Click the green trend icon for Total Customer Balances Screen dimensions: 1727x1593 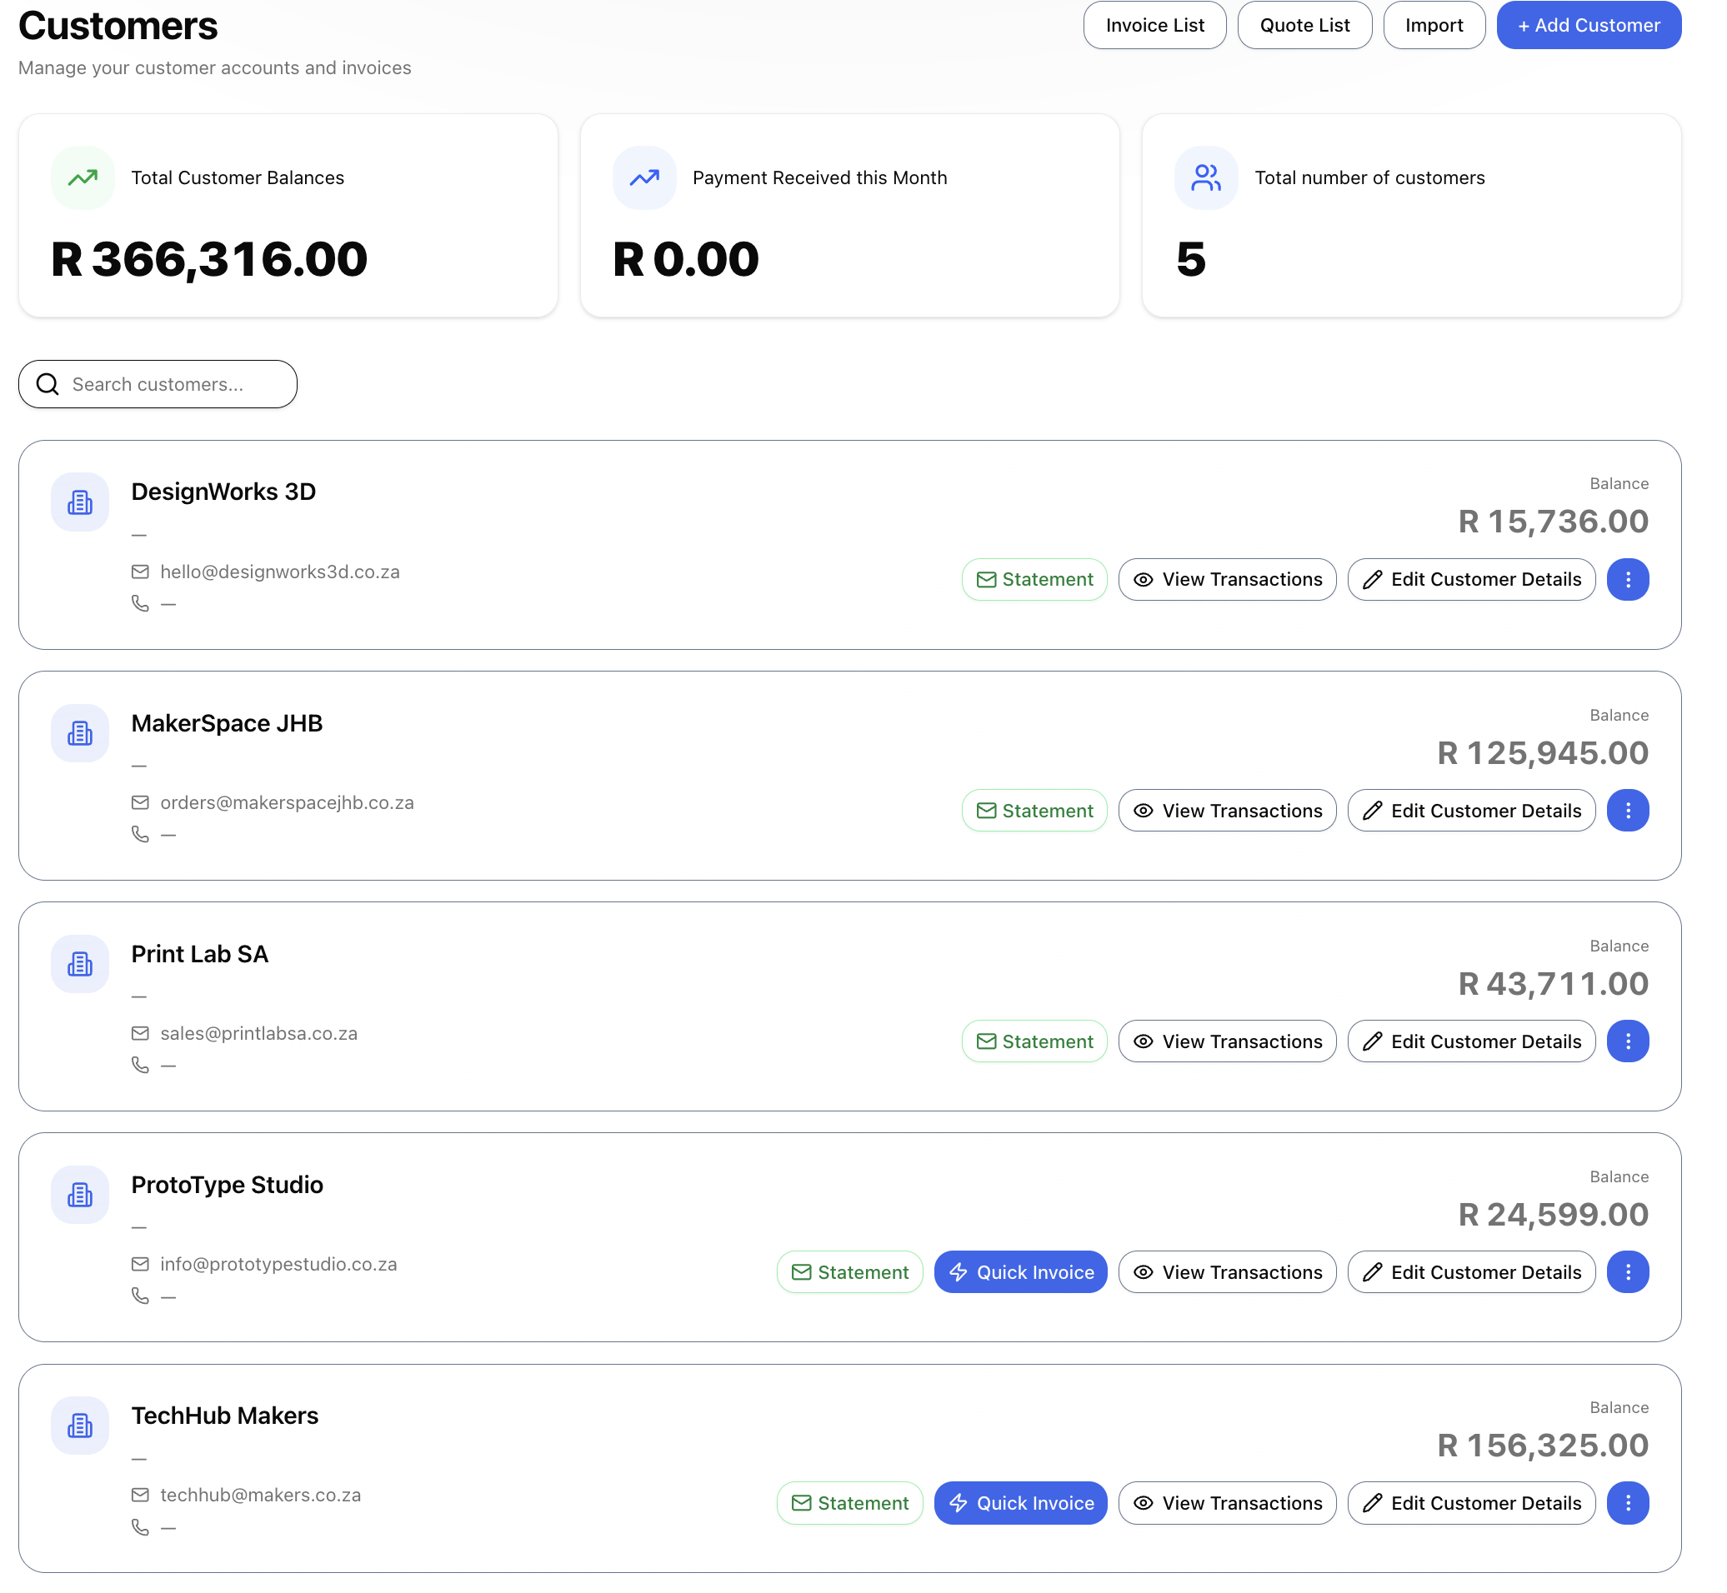[x=83, y=177]
